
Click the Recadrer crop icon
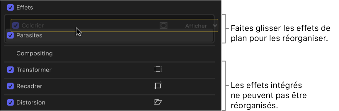[158, 86]
